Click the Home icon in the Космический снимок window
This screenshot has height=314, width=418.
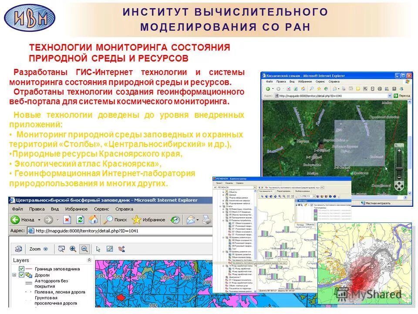pos(303,89)
